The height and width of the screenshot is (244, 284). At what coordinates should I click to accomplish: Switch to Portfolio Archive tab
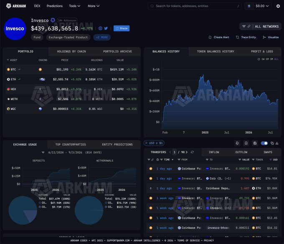point(117,51)
